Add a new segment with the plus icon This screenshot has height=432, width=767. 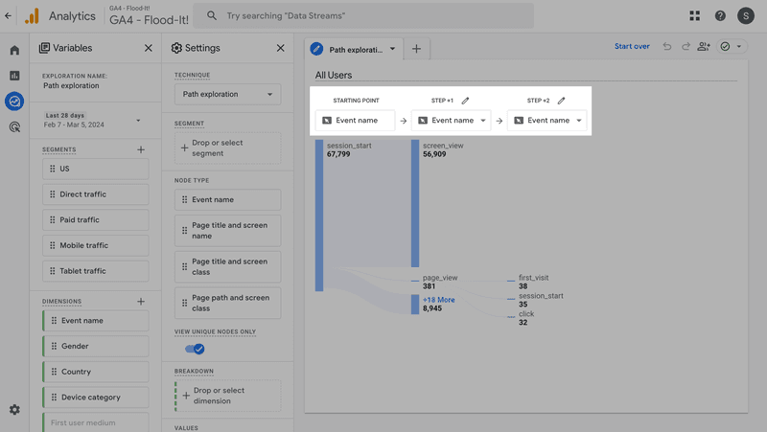[141, 149]
